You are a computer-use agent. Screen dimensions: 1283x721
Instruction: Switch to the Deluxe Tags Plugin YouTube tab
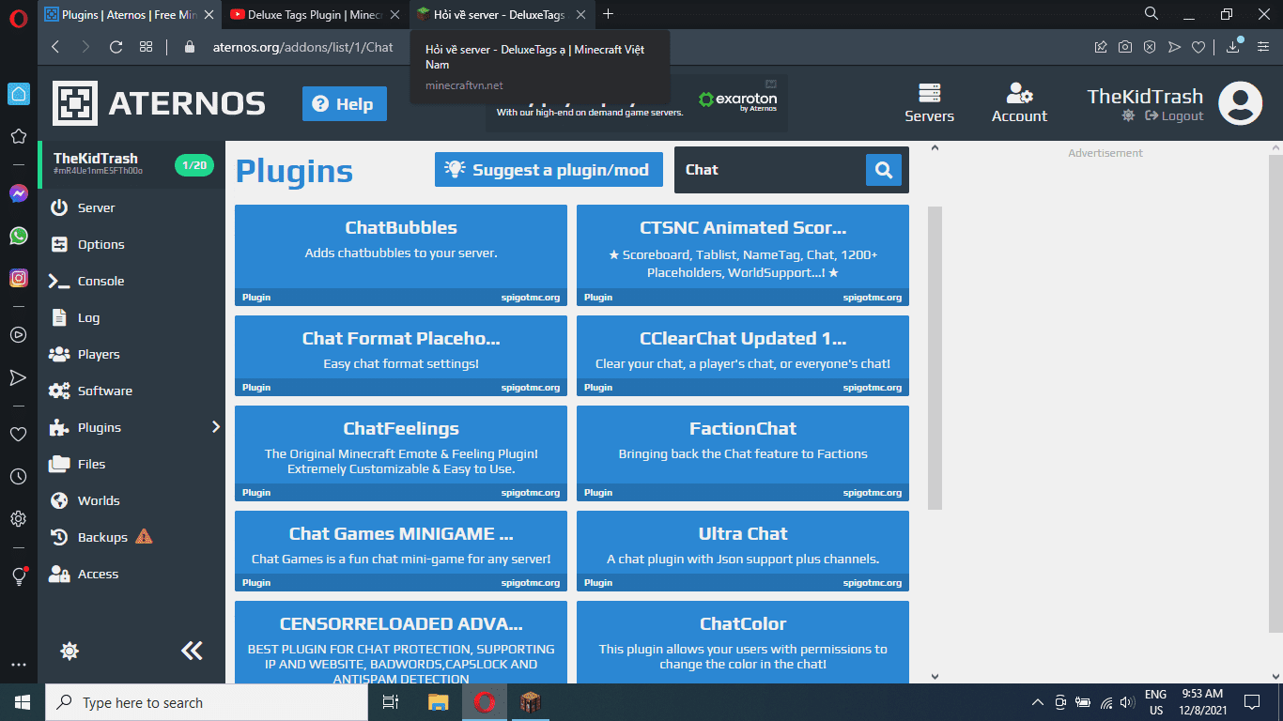[x=314, y=14]
